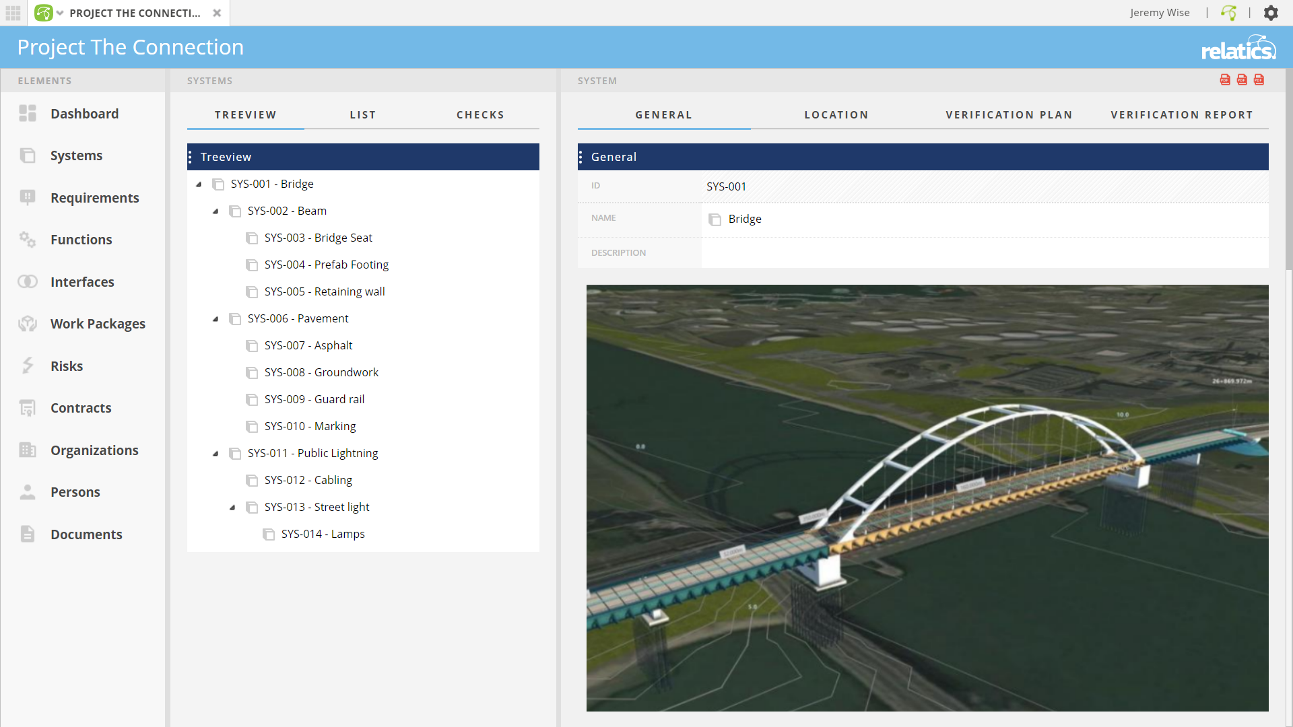Select the Work Packages icon
This screenshot has width=1293, height=727.
click(28, 324)
